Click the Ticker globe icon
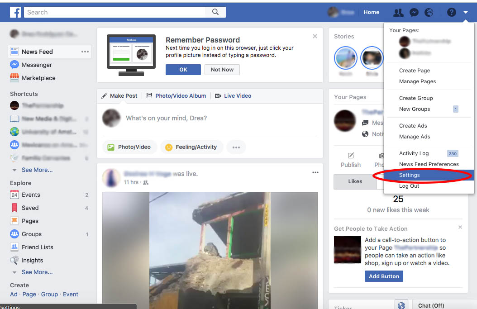Screen dimensions: 477x309 (x=401, y=305)
